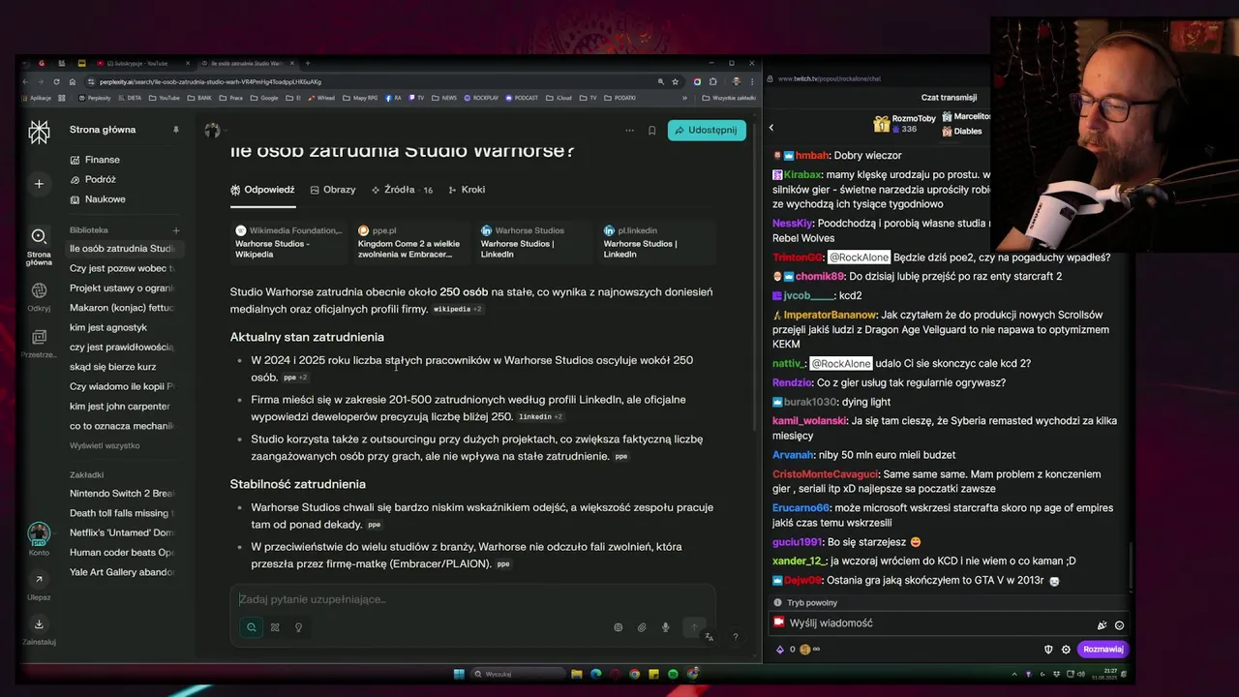Click the Perplexity logo in the sidebar
1239x697 pixels.
[x=39, y=133]
